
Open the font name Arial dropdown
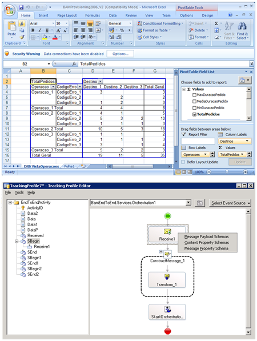(x=53, y=23)
